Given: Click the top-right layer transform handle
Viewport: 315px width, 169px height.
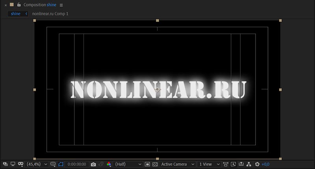Looking at the screenshot, I should (x=280, y=20).
